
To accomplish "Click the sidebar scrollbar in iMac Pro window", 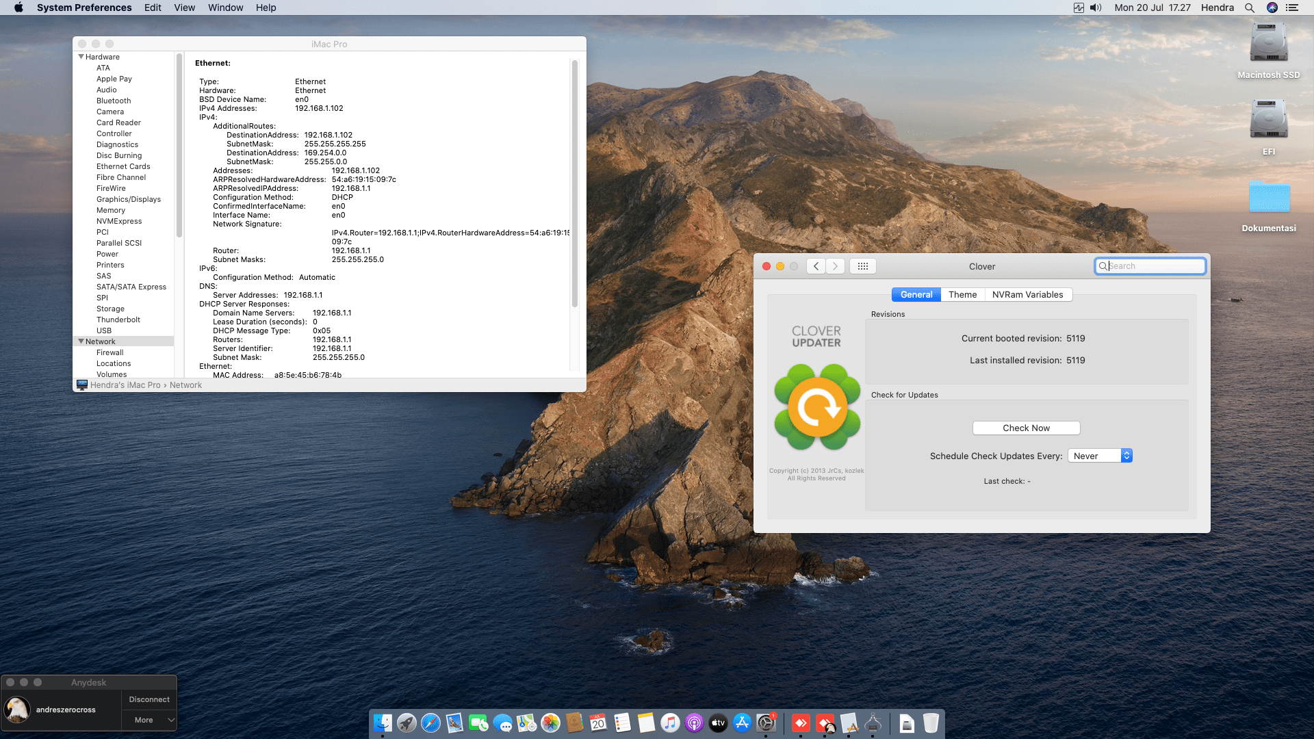I will (179, 146).
